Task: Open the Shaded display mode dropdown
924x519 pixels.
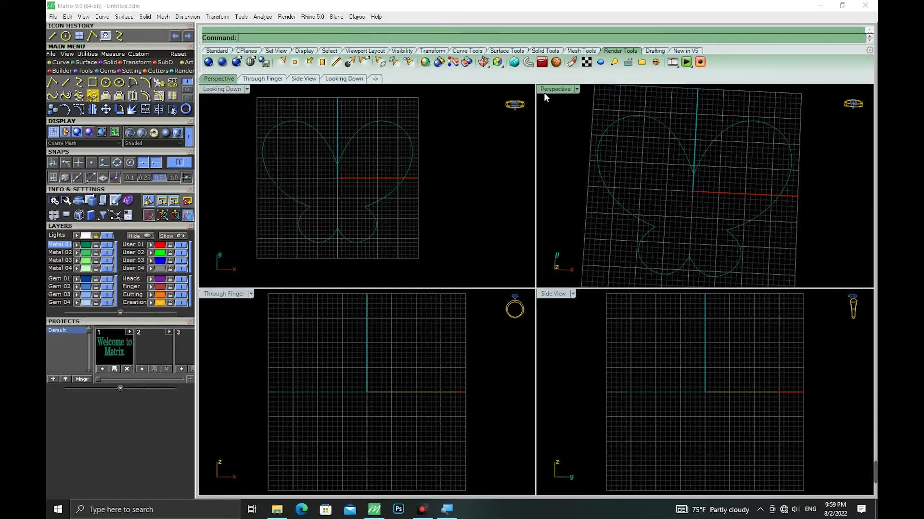Action: (180, 143)
